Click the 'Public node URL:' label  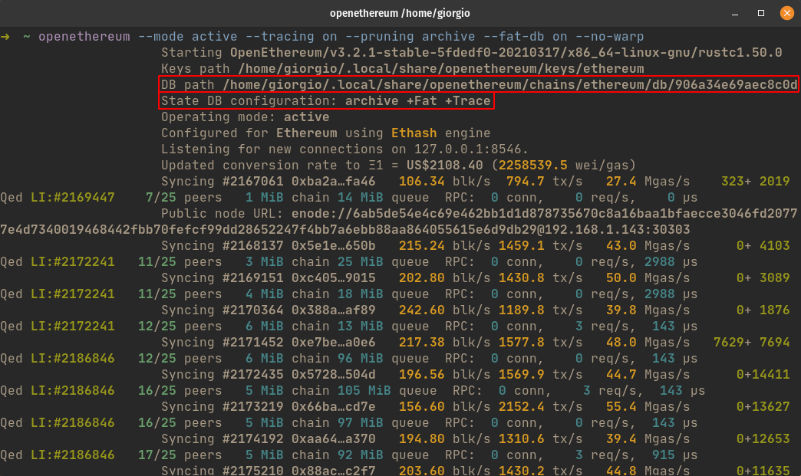point(222,213)
